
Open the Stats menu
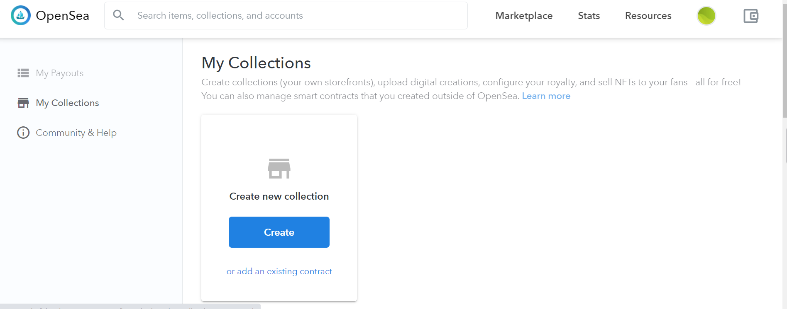tap(589, 16)
